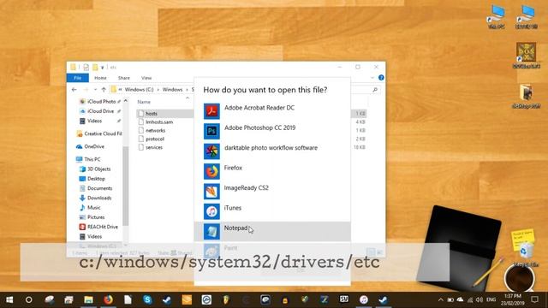Click the Adobe Photoshop CC 2019 label
Screen dimensions: 548x308
pos(259,127)
